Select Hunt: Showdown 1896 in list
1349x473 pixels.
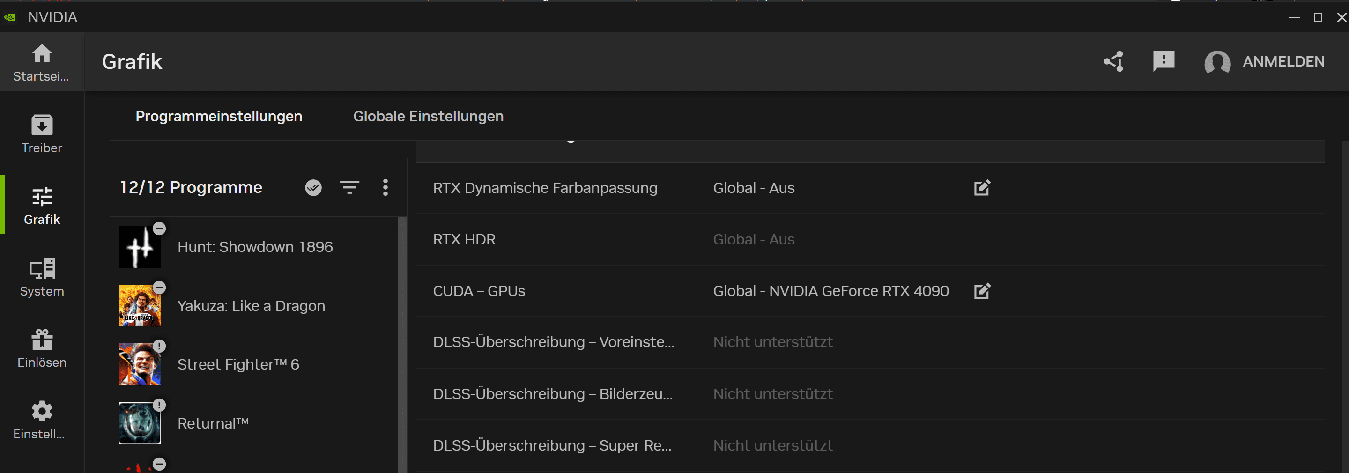pyautogui.click(x=254, y=246)
